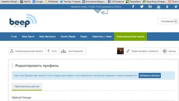Click the Upload Image label text
Viewport: 179px width, 101px height.
click(22, 97)
